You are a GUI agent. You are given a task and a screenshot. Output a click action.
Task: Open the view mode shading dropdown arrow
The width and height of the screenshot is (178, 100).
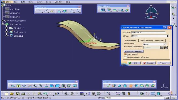pyautogui.click(x=66, y=87)
